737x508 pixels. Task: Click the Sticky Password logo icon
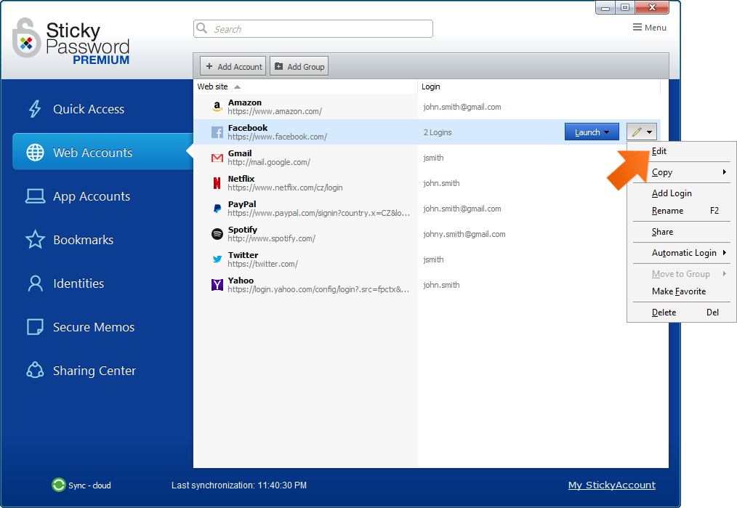pos(26,38)
